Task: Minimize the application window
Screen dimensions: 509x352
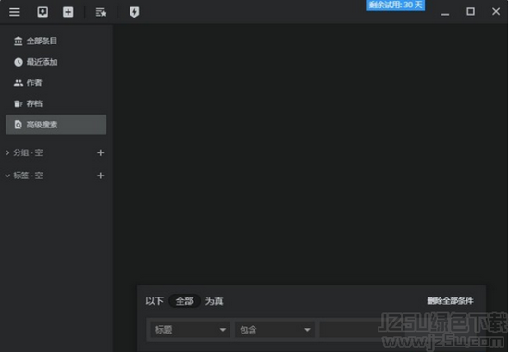Action: [x=445, y=13]
